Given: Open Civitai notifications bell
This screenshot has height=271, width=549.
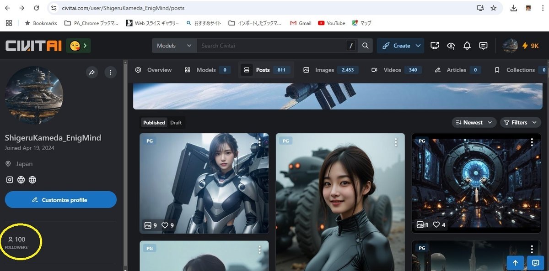Looking at the screenshot, I should coord(467,46).
